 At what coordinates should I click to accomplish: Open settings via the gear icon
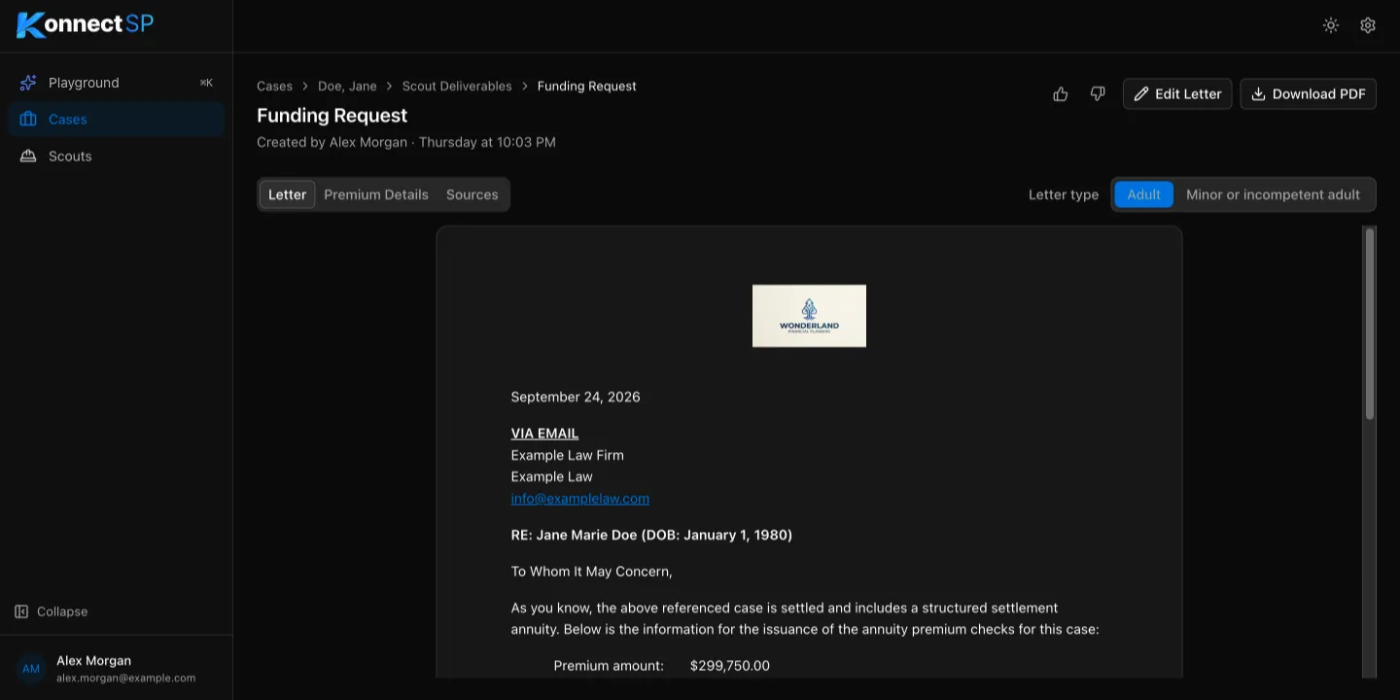(x=1368, y=25)
